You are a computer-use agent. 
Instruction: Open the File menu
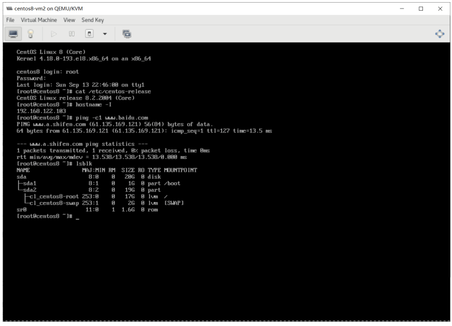coord(11,20)
